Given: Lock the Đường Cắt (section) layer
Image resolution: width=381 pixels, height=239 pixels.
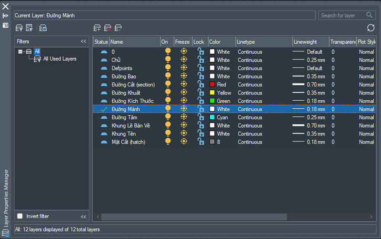Looking at the screenshot, I should point(201,84).
